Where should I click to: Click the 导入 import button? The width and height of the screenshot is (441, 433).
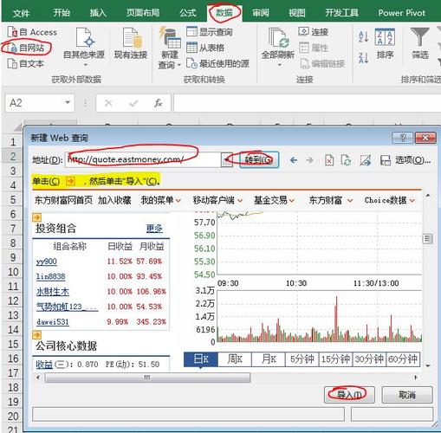pos(349,395)
